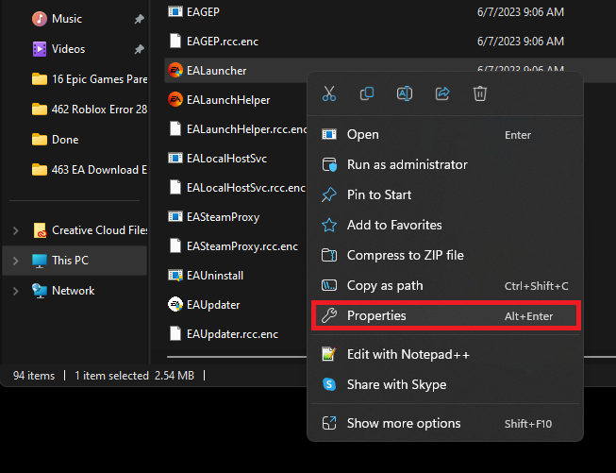Viewport: 616px width, 473px height.
Task: Select Pin to Start option
Action: pyautogui.click(x=445, y=194)
